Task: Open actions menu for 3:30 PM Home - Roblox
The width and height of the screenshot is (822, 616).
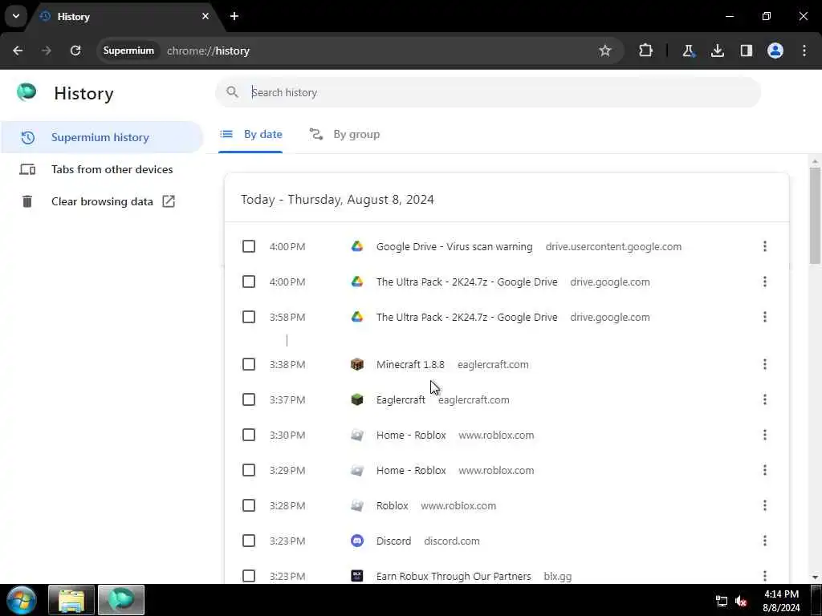Action: pos(765,435)
